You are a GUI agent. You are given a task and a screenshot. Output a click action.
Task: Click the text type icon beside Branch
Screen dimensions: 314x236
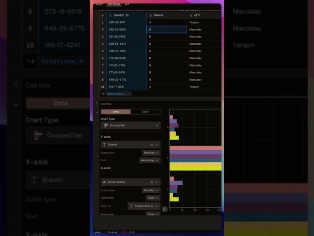[105, 145]
